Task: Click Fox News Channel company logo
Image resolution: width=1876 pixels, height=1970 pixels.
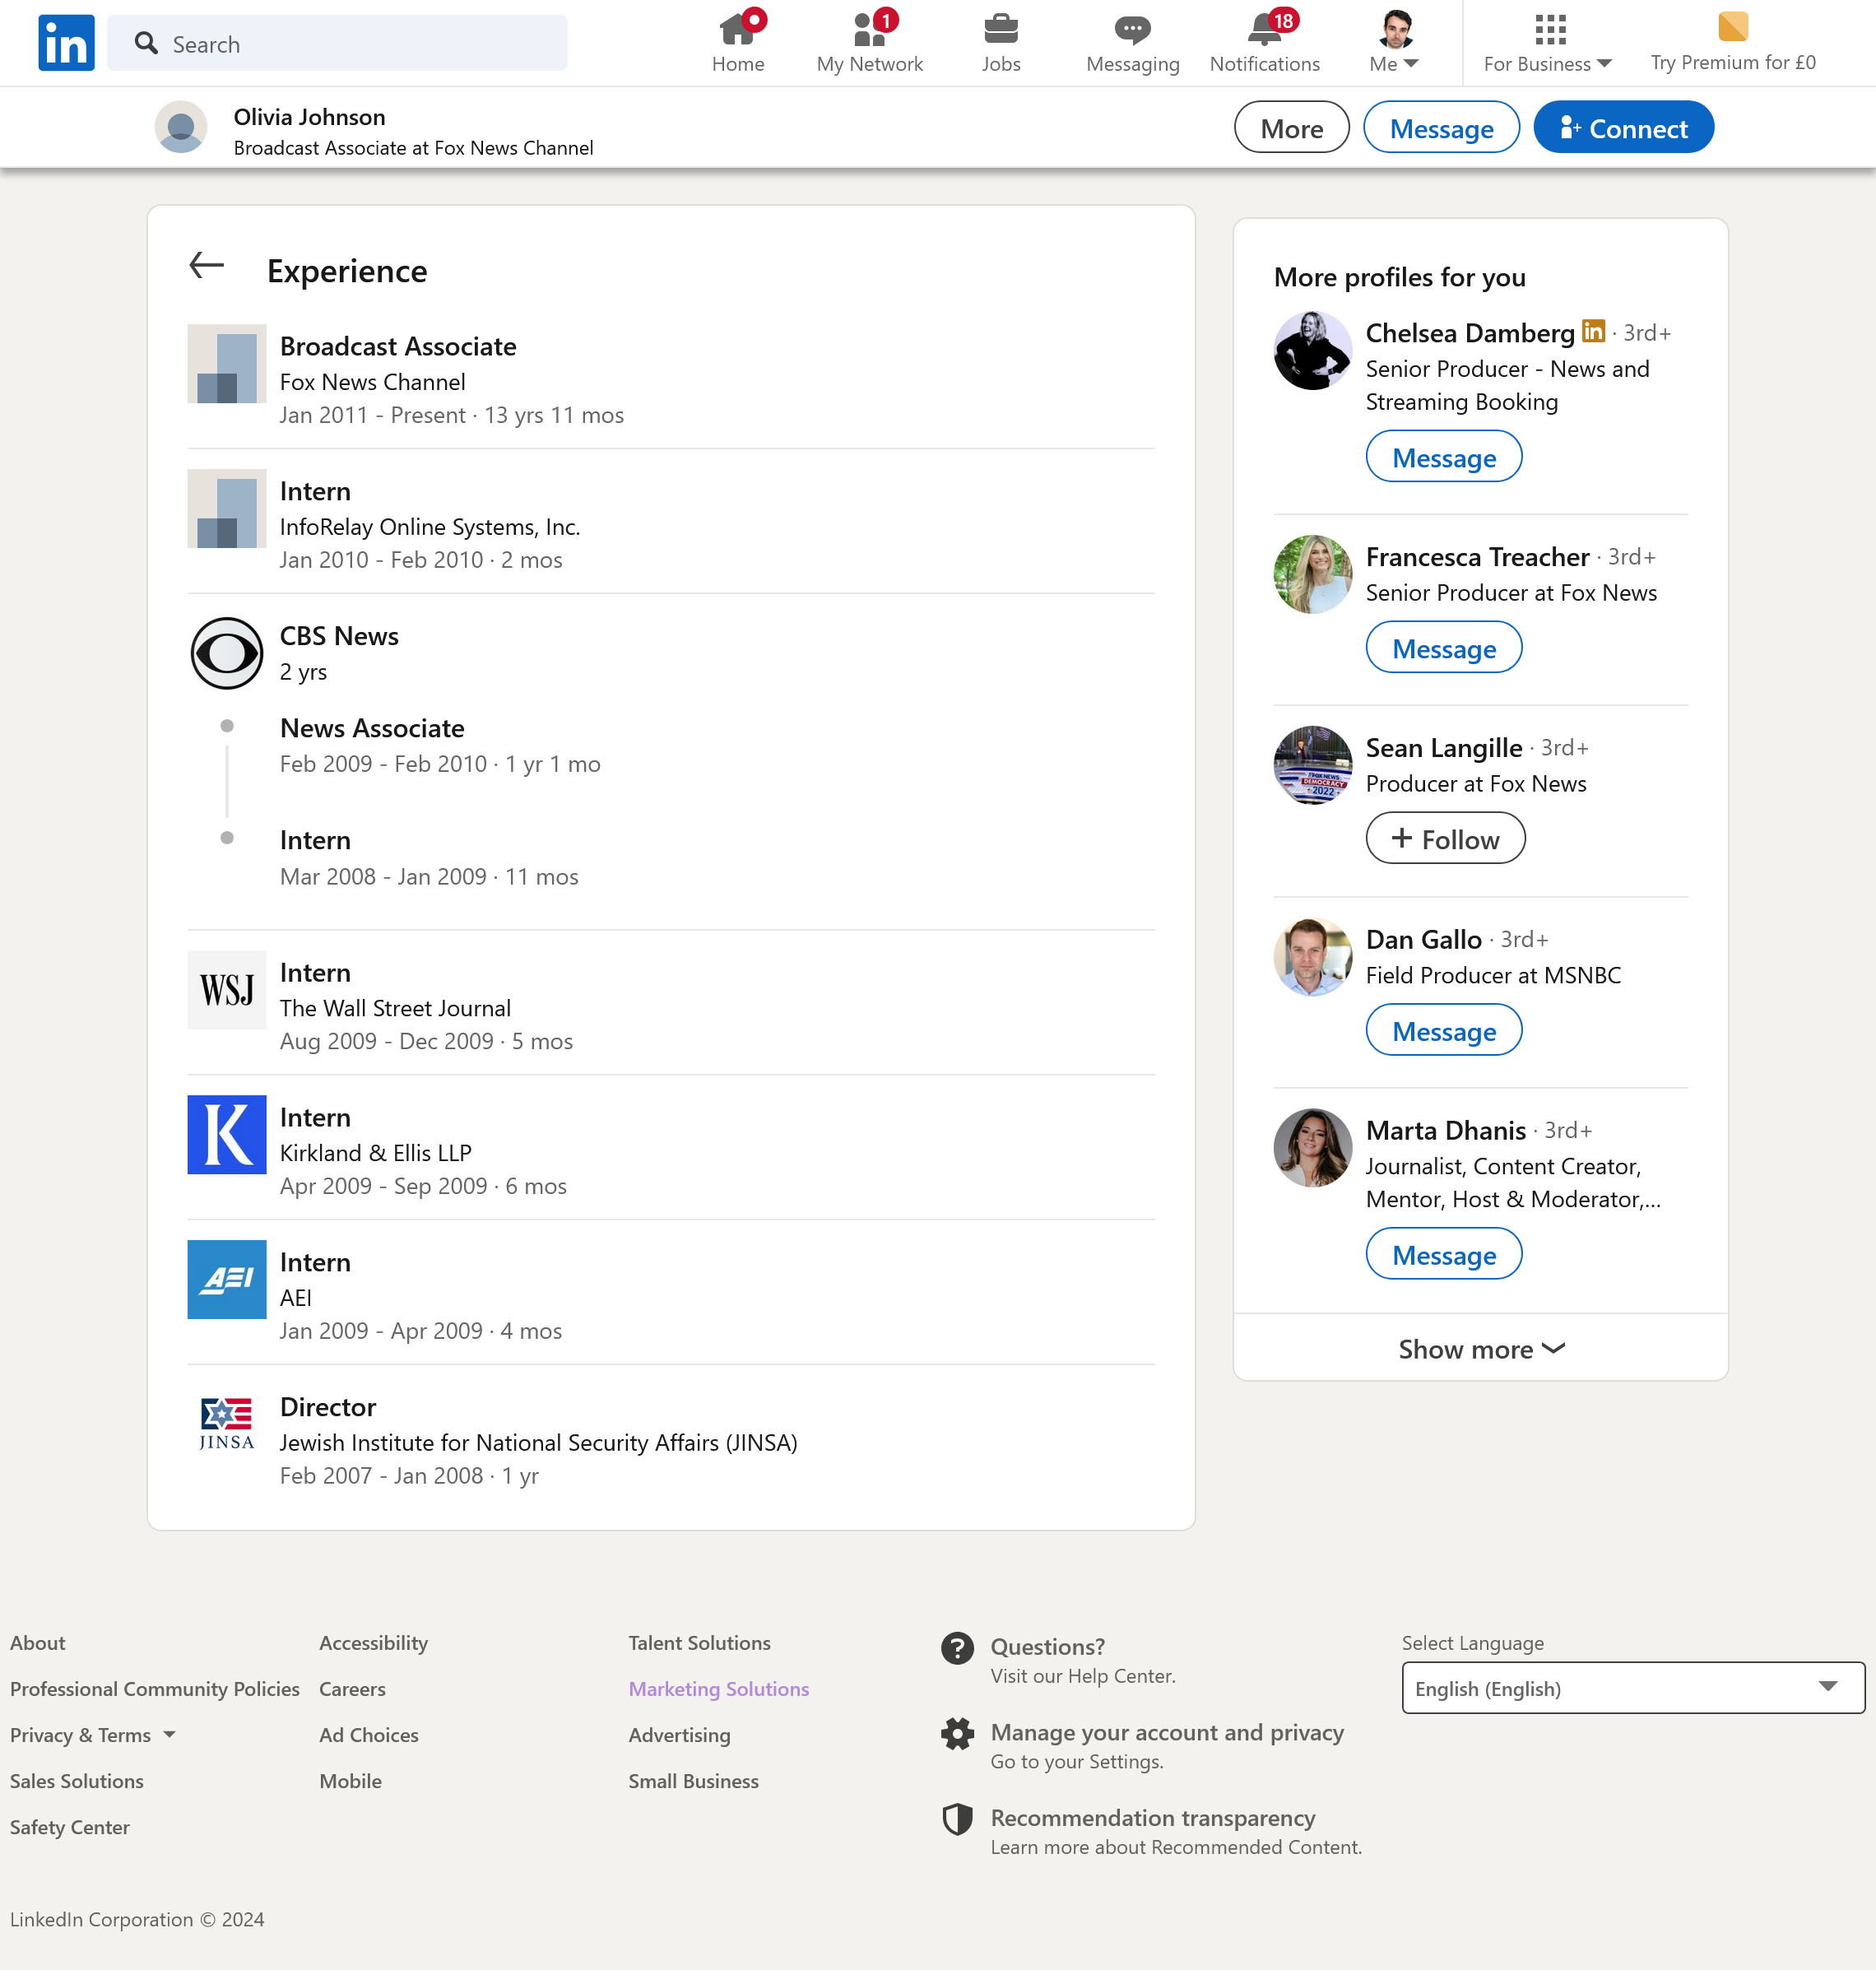Action: pyautogui.click(x=227, y=363)
